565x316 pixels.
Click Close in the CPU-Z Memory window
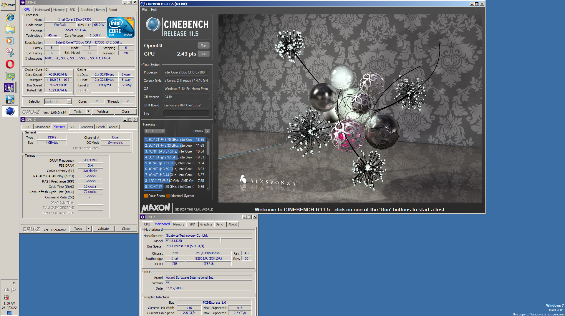click(126, 229)
